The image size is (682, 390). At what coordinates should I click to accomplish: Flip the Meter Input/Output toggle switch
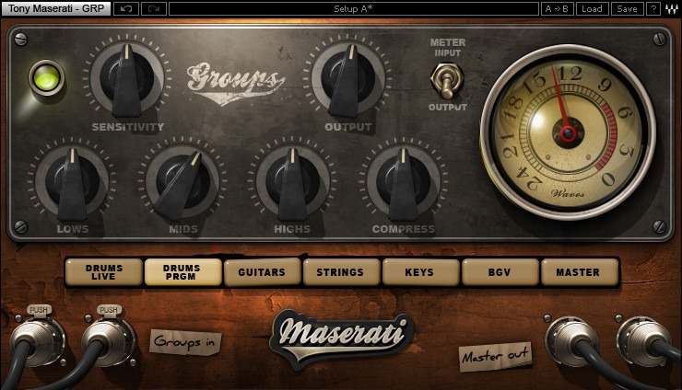click(x=447, y=80)
